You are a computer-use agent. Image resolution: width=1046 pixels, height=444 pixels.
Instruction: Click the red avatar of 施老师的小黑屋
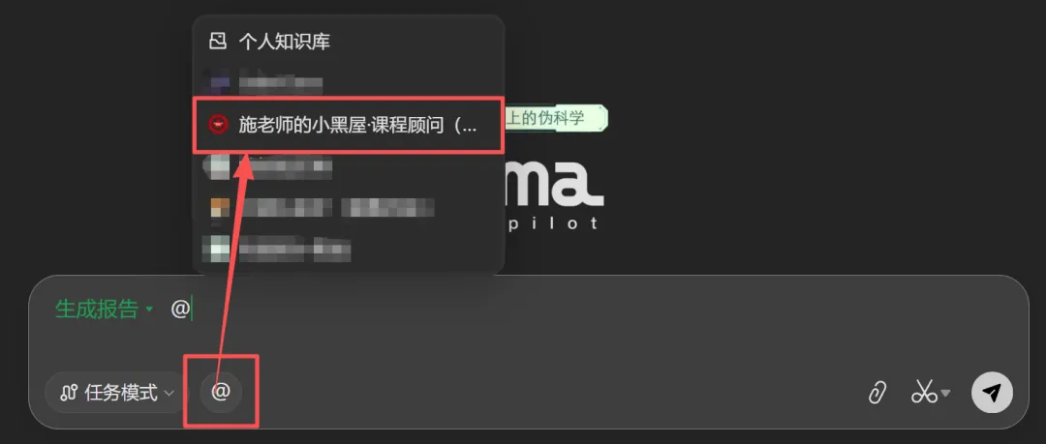click(x=218, y=125)
